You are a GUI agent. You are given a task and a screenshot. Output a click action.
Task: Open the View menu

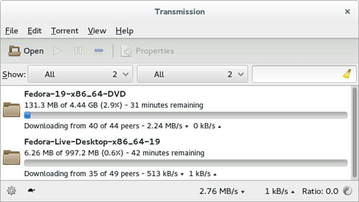pyautogui.click(x=97, y=31)
